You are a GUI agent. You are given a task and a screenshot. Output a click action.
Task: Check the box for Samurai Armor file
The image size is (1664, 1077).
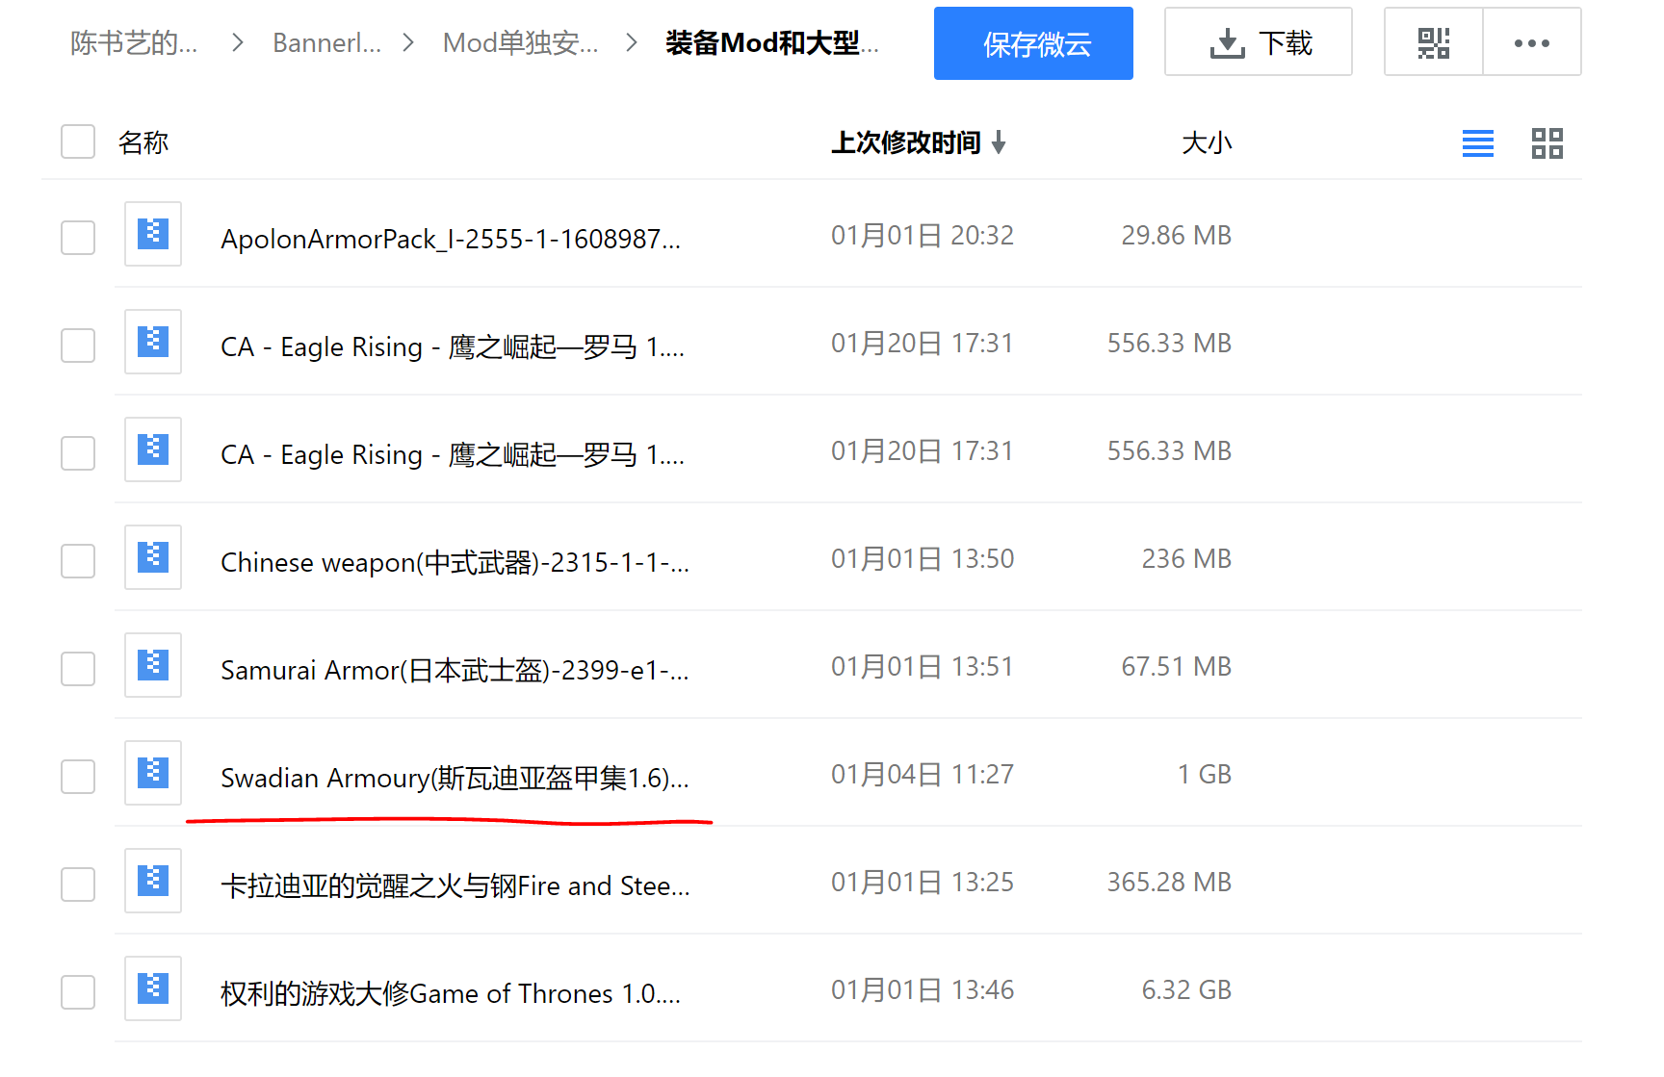[78, 669]
